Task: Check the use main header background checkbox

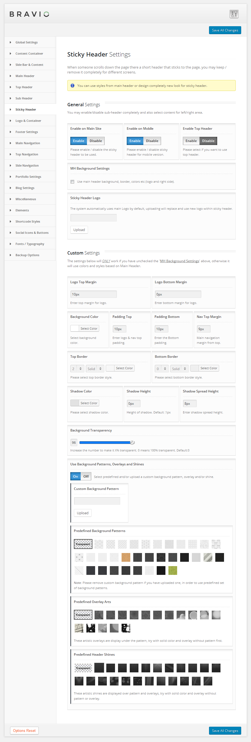Action: pyautogui.click(x=72, y=182)
